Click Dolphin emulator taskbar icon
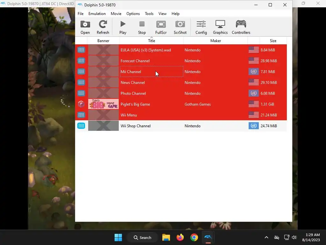Image resolution: width=326 pixels, height=245 pixels. tap(208, 237)
